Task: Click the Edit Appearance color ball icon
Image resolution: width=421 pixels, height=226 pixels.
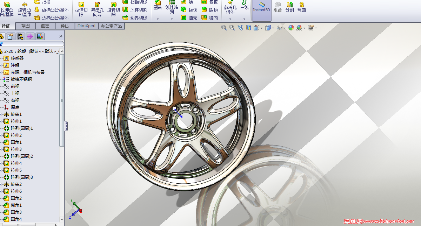Action: point(291,28)
